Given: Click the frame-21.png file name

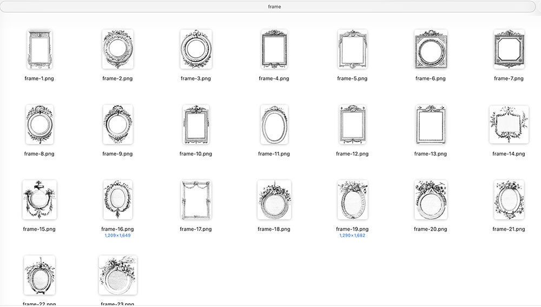Looking at the screenshot, I should tap(509, 229).
